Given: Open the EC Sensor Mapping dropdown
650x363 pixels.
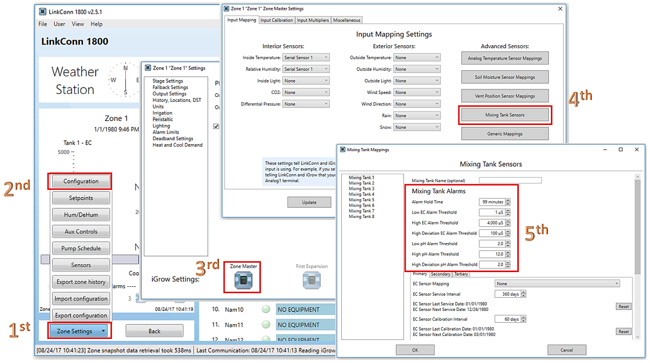Looking at the screenshot, I should (557, 284).
